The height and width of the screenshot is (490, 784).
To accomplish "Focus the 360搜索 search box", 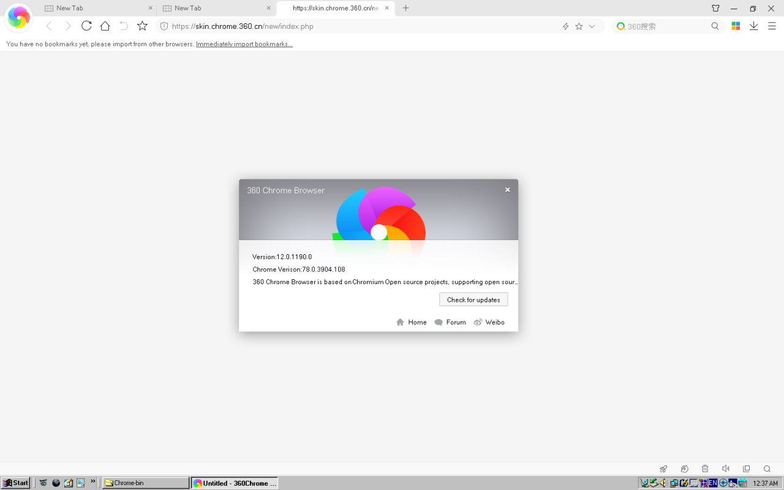I will pos(668,26).
